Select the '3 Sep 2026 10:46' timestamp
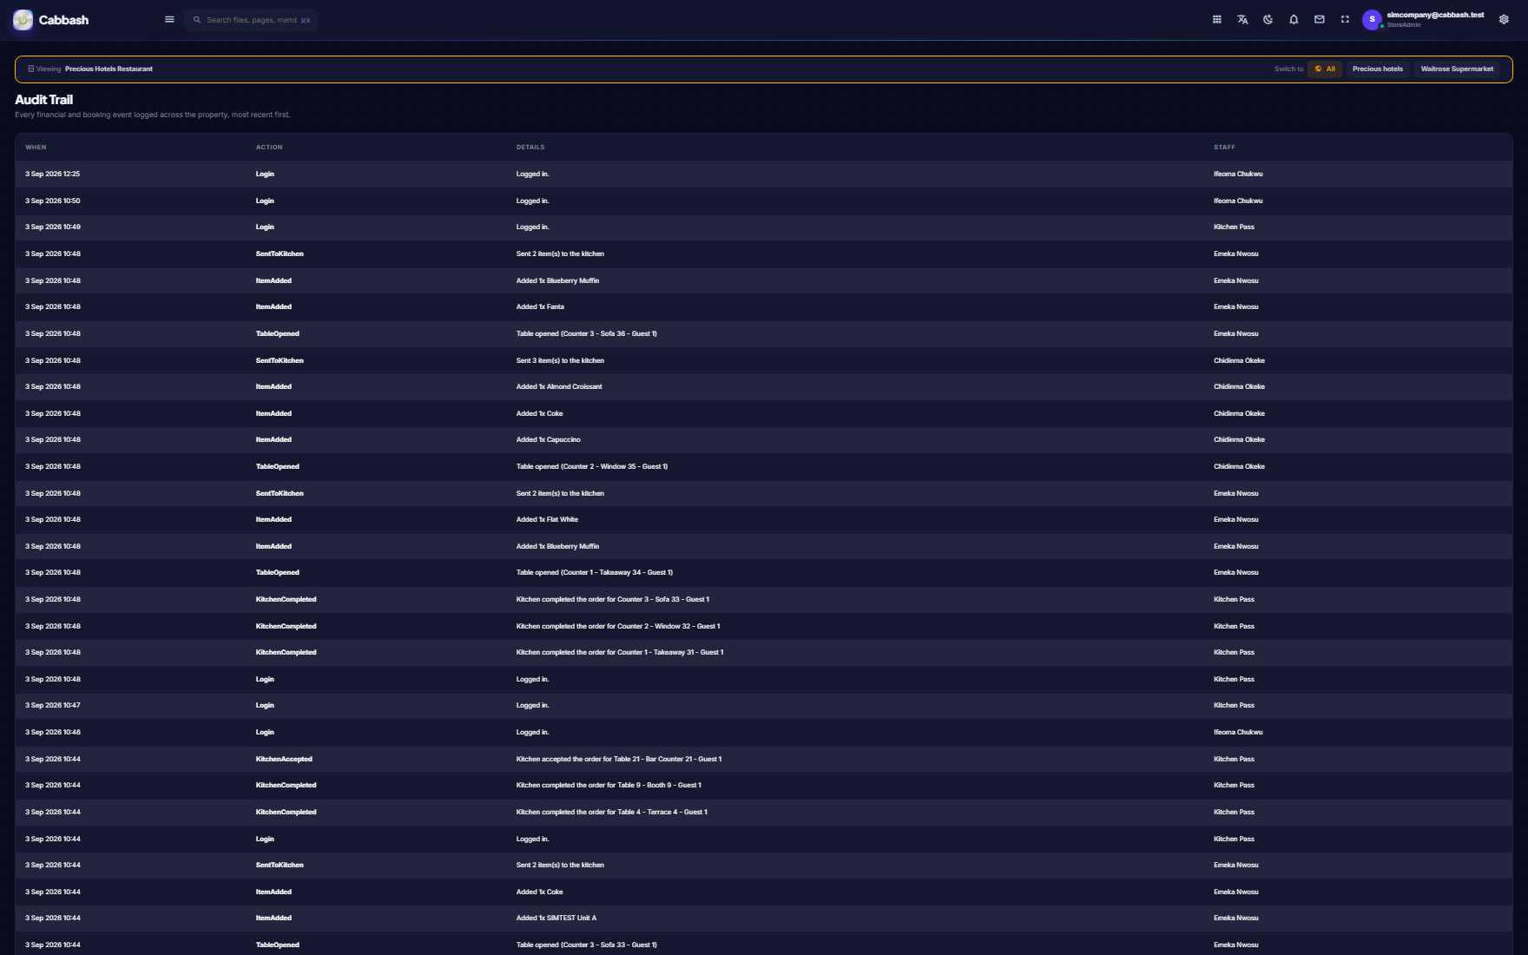1528x955 pixels. [x=53, y=733]
